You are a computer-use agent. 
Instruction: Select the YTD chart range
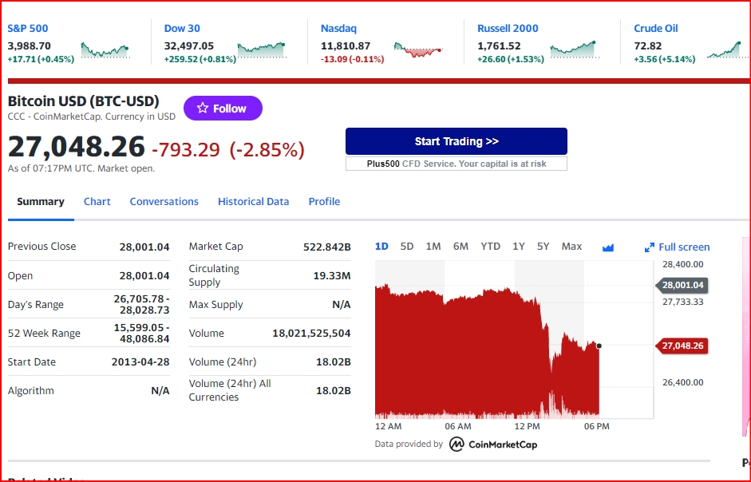(491, 247)
